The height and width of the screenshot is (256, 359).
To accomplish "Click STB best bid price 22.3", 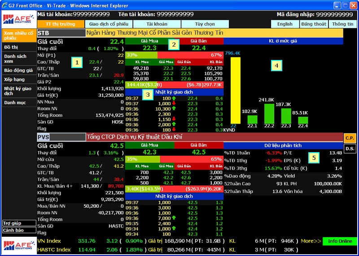I will (149, 48).
